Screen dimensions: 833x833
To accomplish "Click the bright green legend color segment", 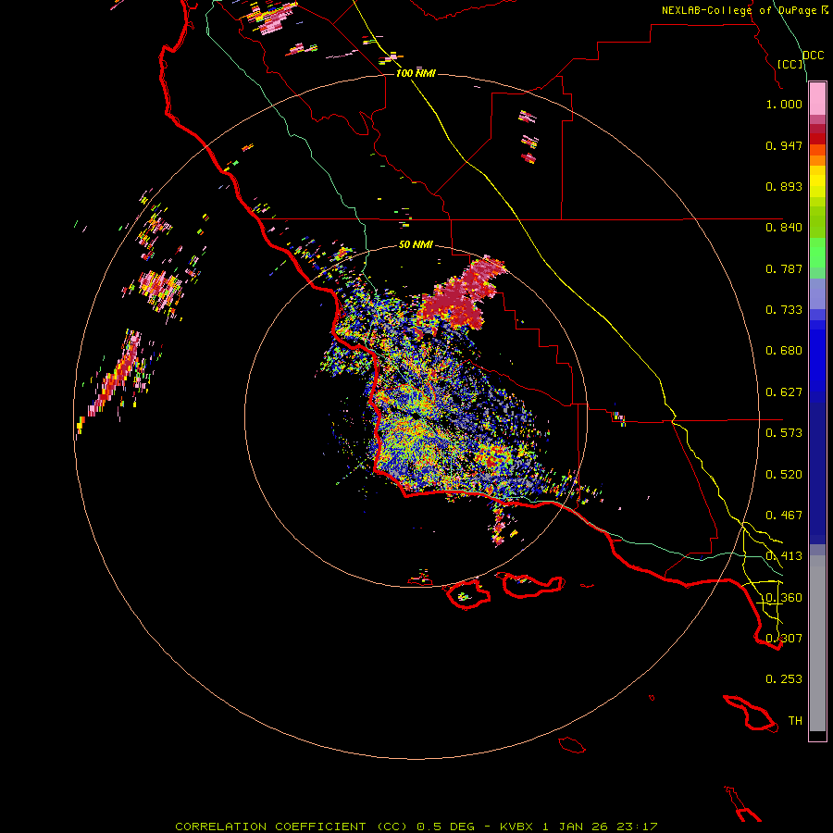I will click(817, 253).
